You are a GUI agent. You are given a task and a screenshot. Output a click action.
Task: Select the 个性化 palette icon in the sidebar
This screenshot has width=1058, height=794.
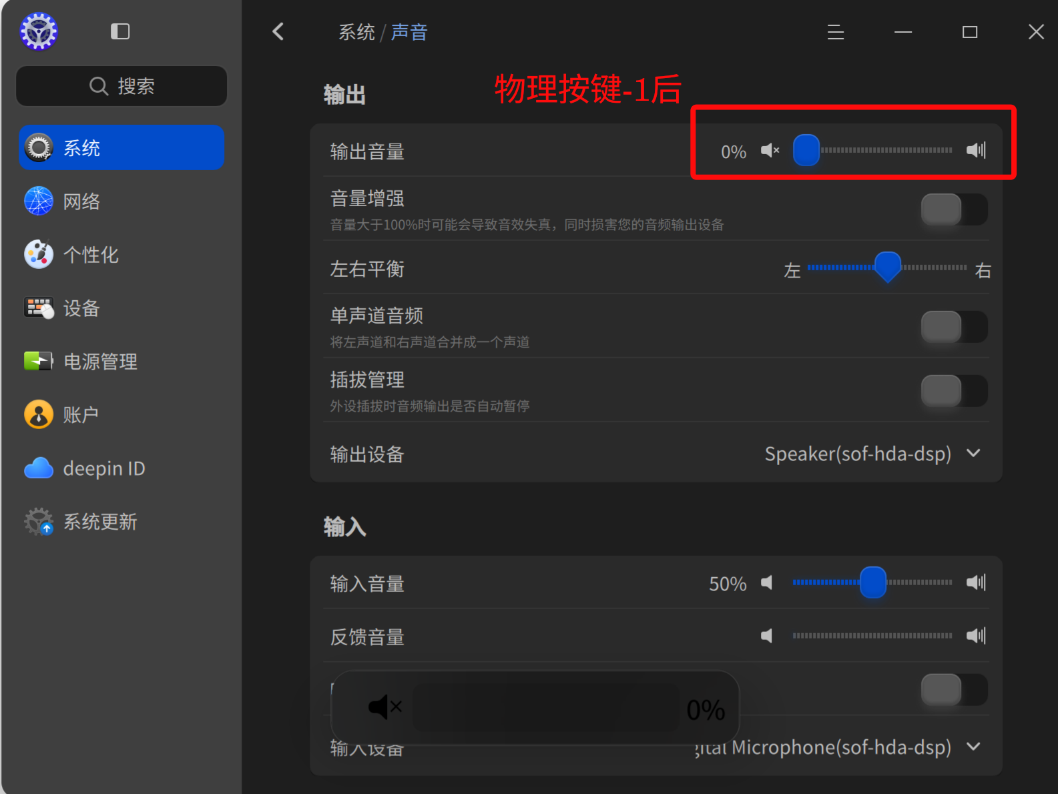pos(39,254)
